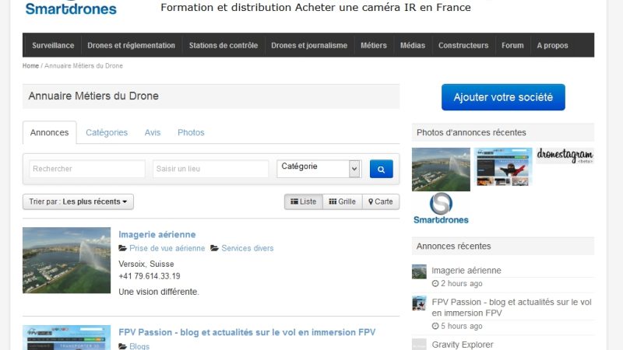Open Drones et réglementation menu
Image resolution: width=623 pixels, height=350 pixels.
tap(131, 45)
